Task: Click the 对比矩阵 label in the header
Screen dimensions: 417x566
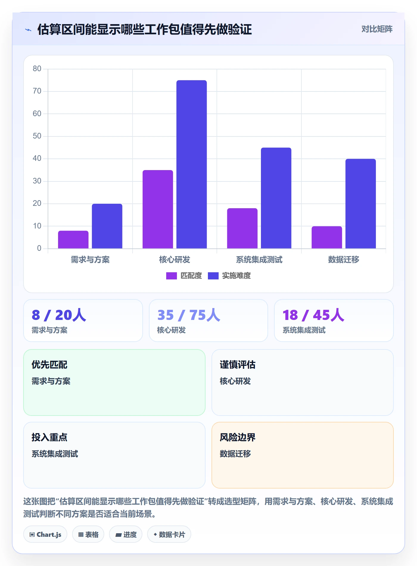Action: [377, 29]
